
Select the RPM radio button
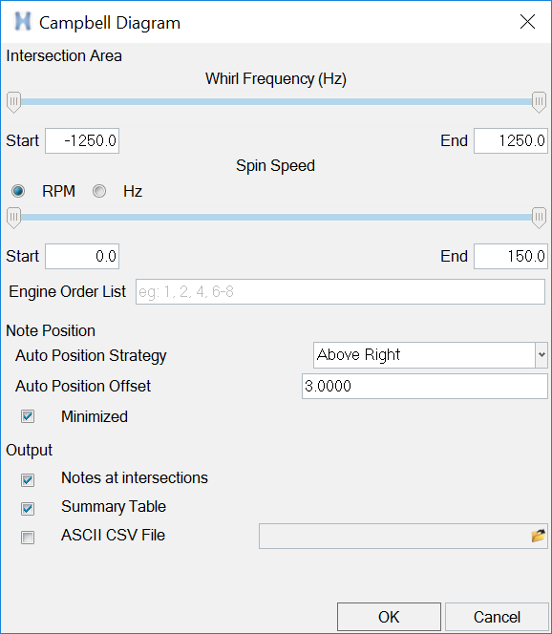[18, 191]
